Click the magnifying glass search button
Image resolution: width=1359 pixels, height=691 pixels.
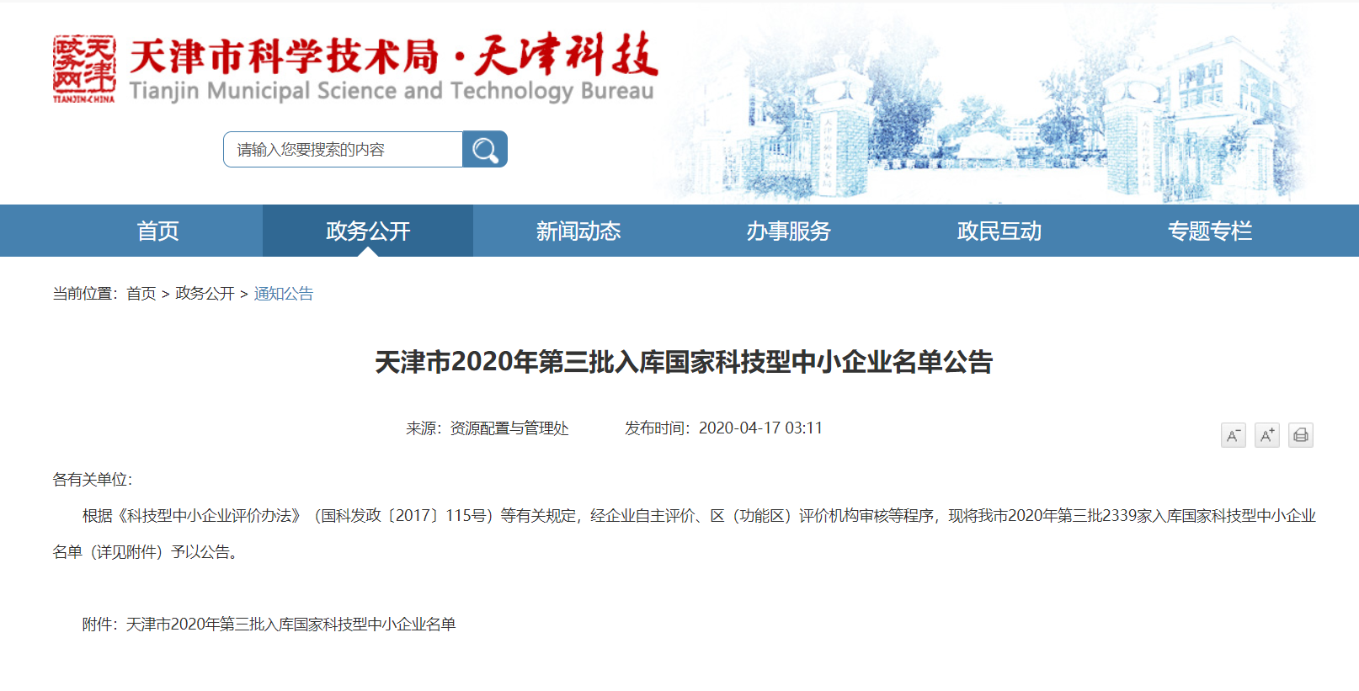click(485, 150)
